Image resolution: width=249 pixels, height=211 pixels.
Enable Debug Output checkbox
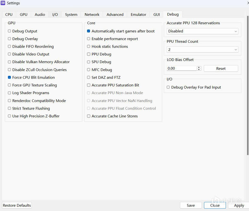pyautogui.click(x=9, y=31)
